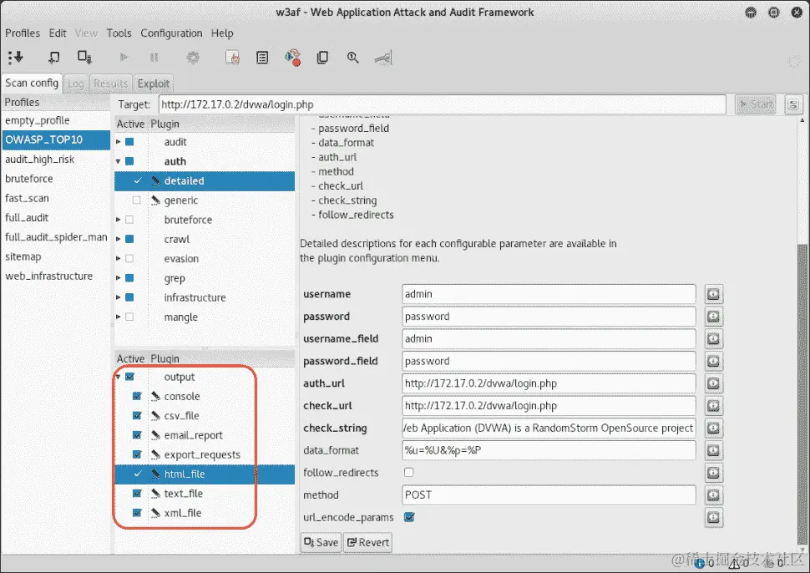Click the plugin config panel vertical scrollbar
This screenshot has width=810, height=573.
click(802, 393)
